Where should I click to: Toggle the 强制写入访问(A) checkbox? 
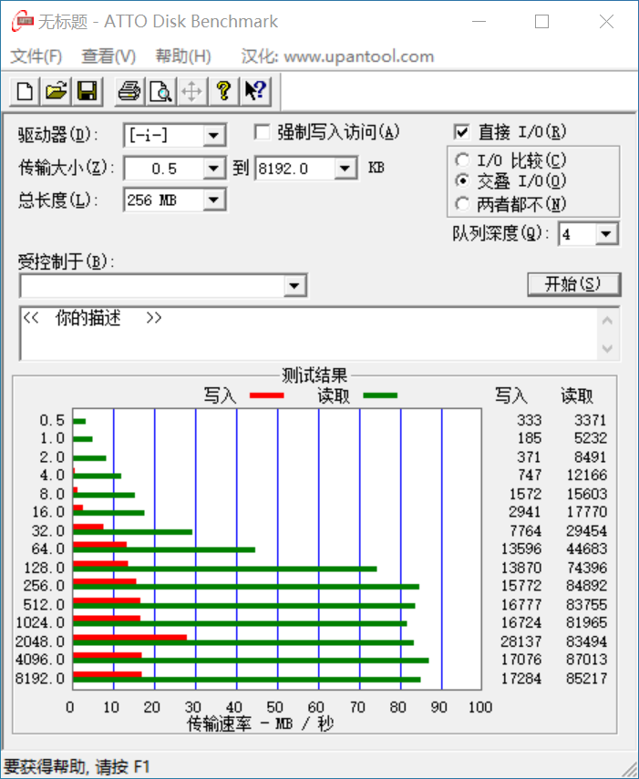coord(262,132)
